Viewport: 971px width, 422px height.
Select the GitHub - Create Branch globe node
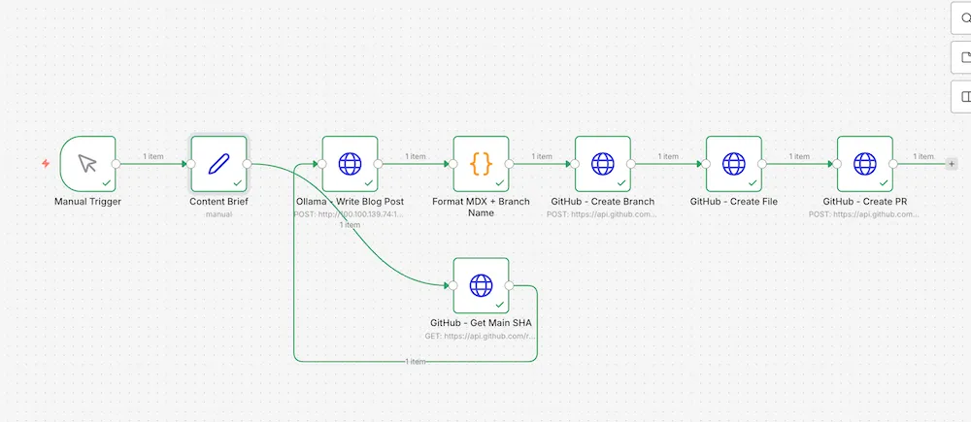pos(603,164)
